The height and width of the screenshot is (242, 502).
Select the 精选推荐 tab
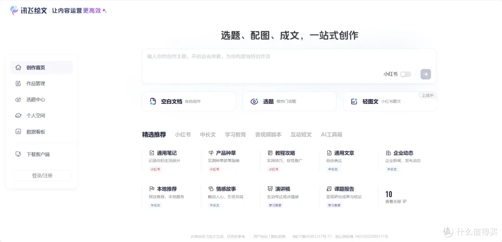pyautogui.click(x=154, y=134)
